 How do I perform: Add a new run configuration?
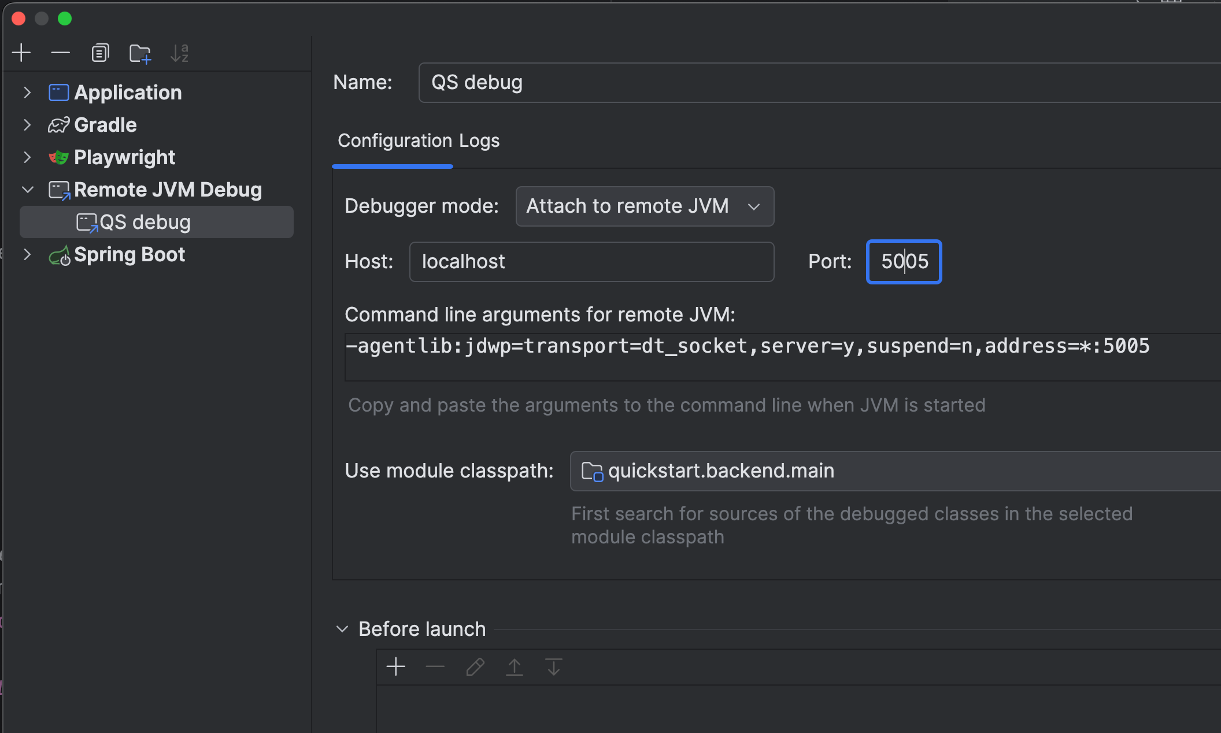click(21, 53)
